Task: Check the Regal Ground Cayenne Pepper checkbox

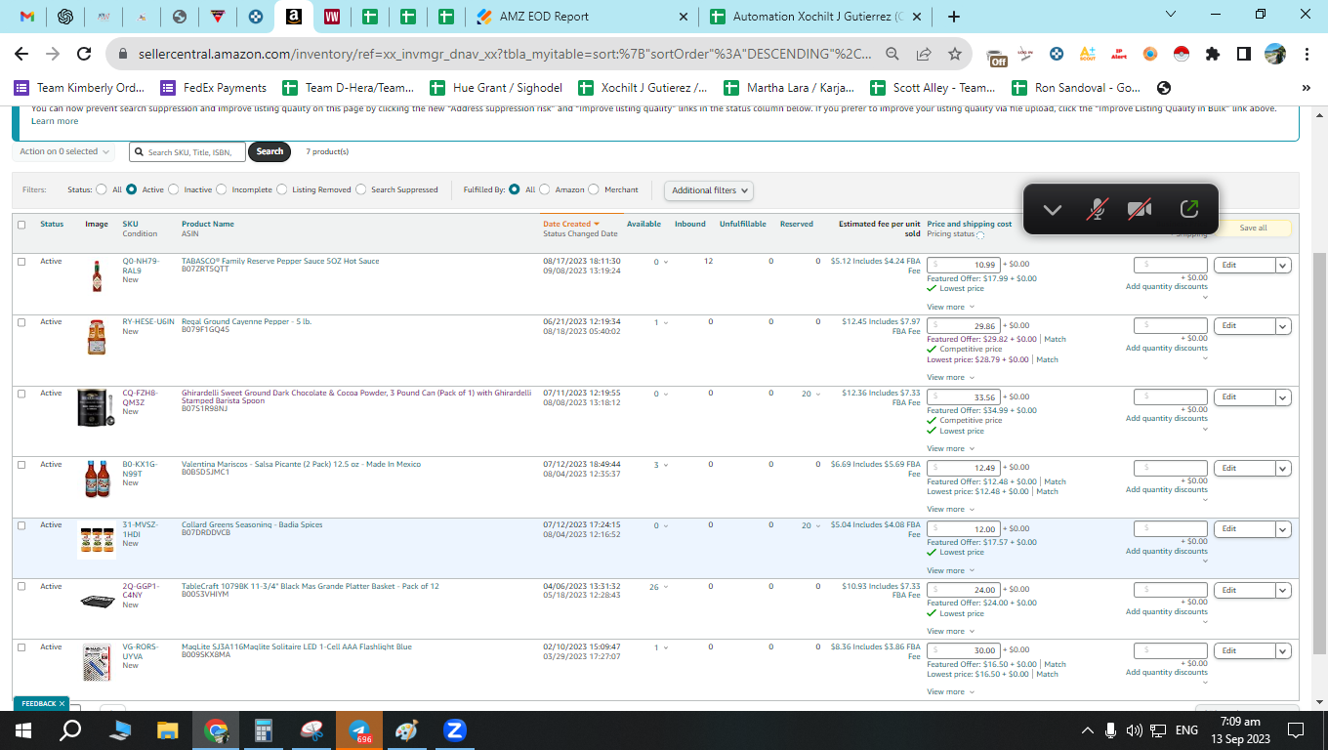Action: click(21, 322)
